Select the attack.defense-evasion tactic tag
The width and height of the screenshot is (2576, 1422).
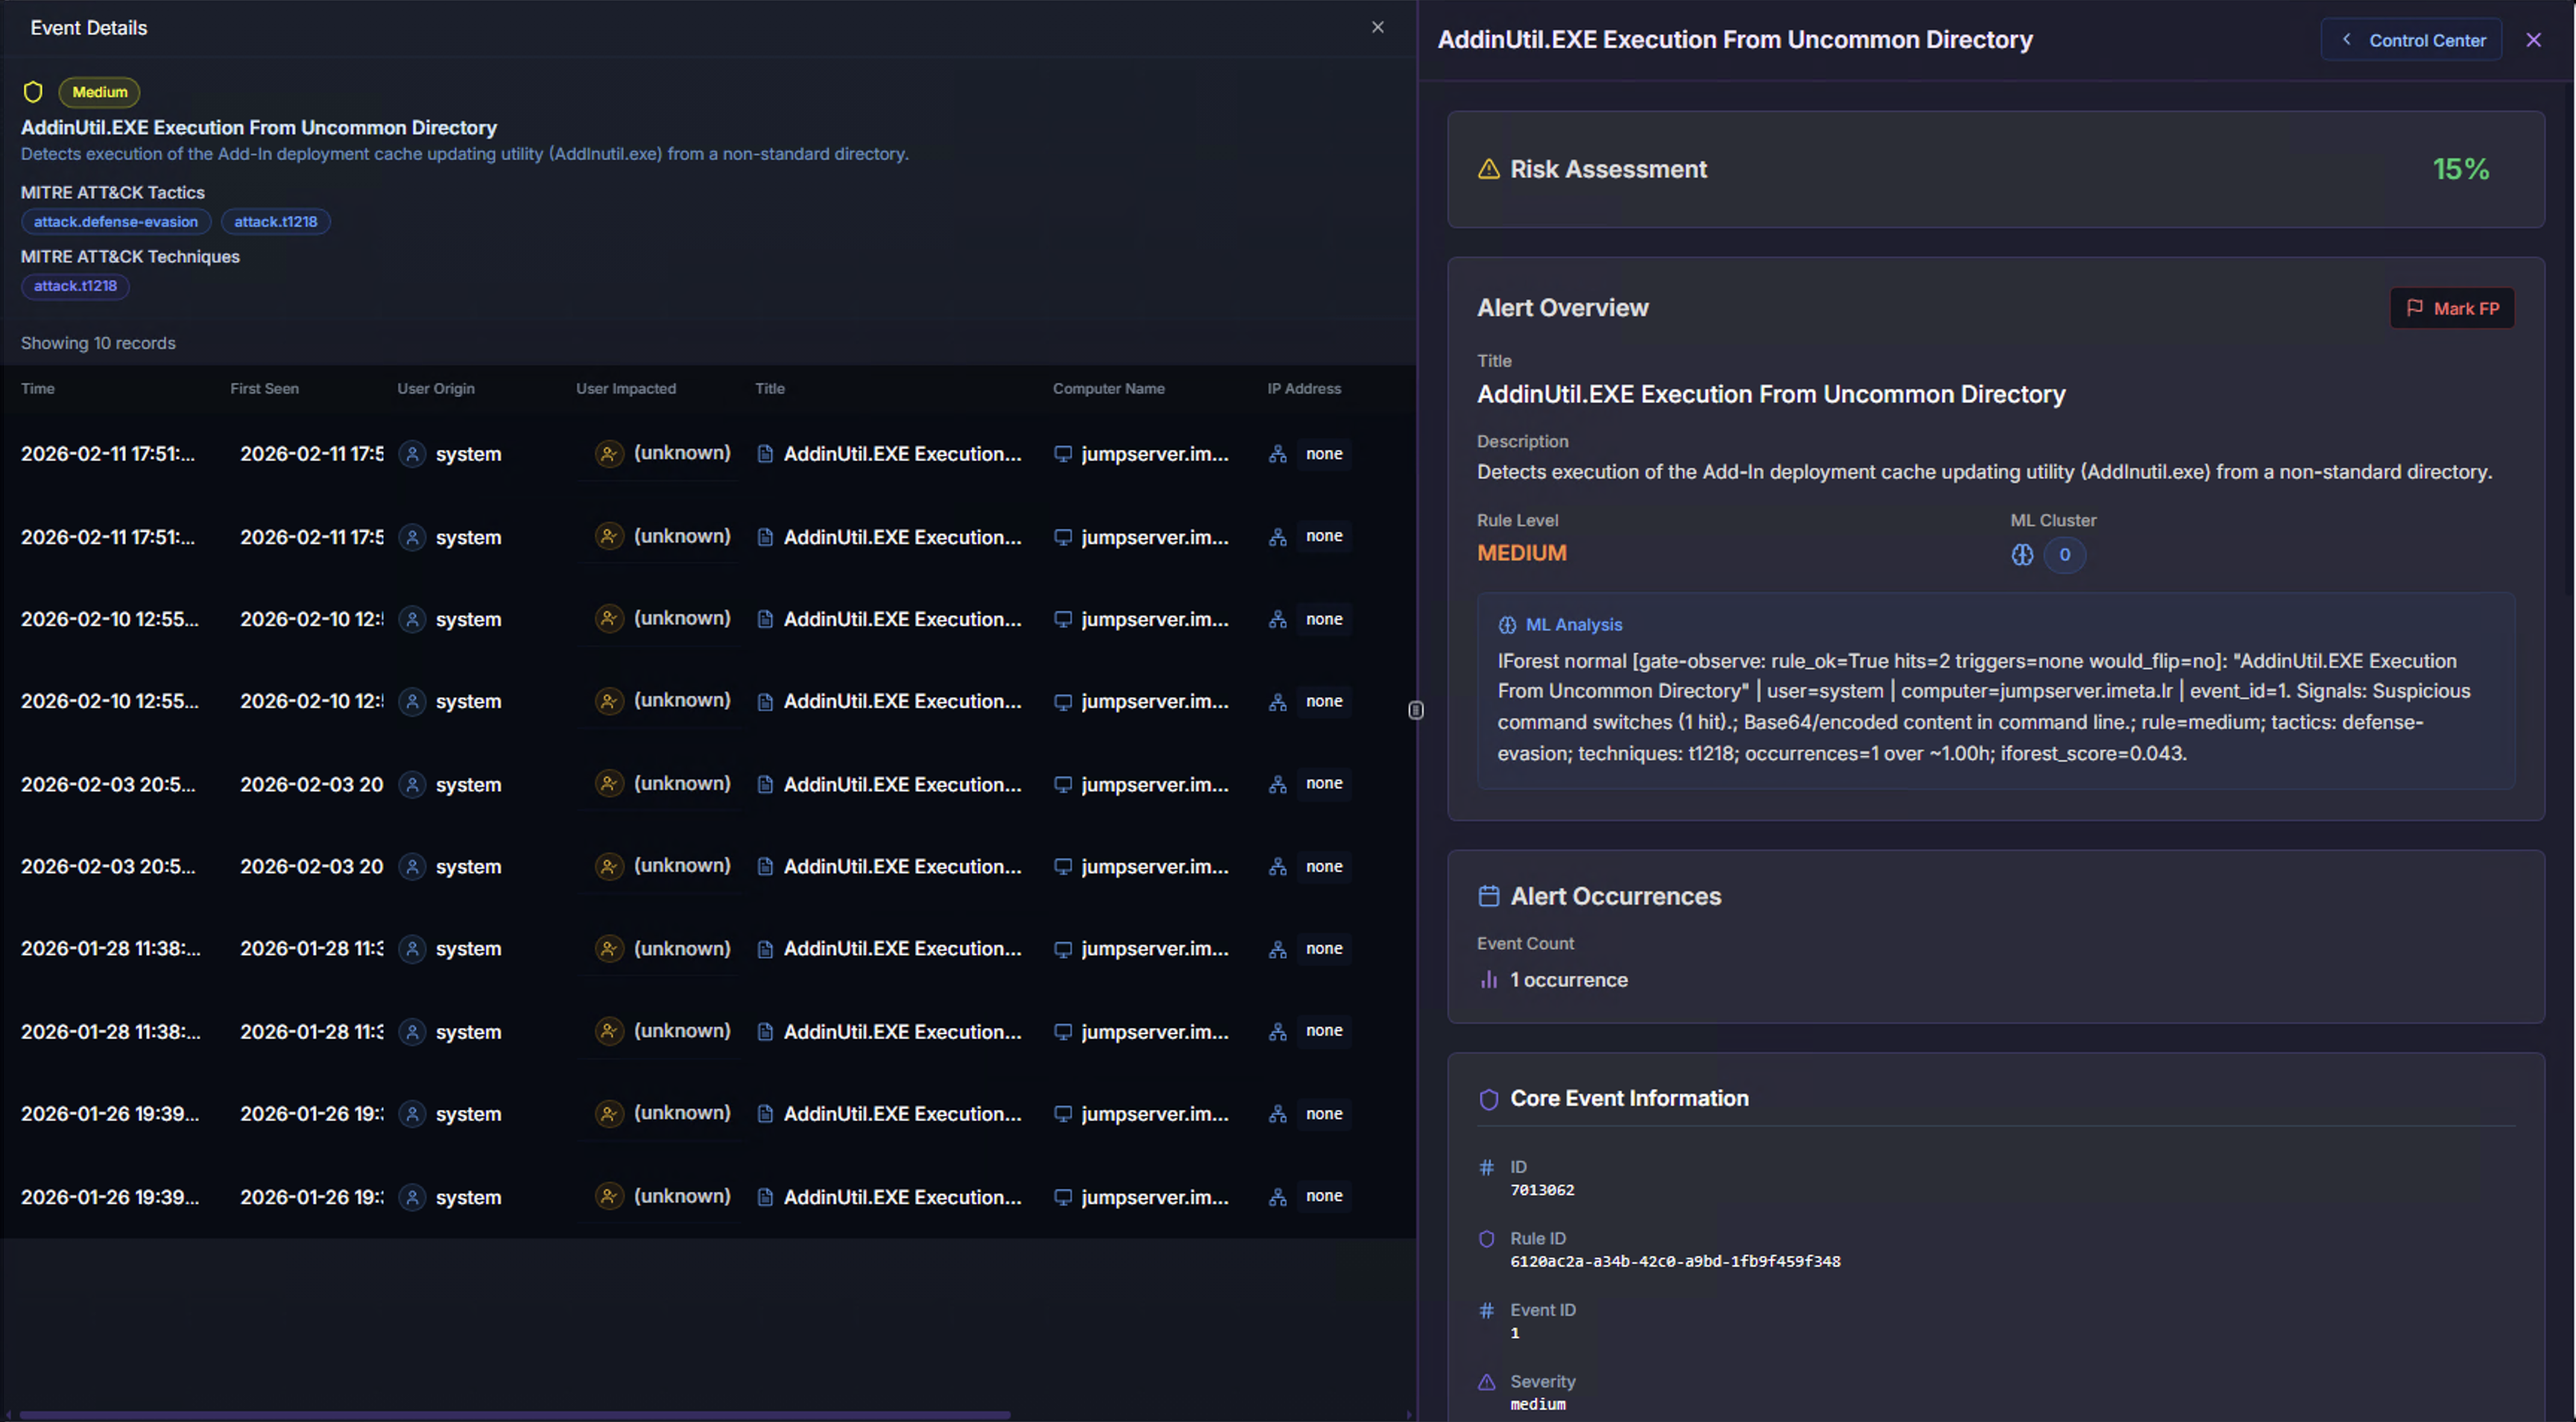(115, 221)
